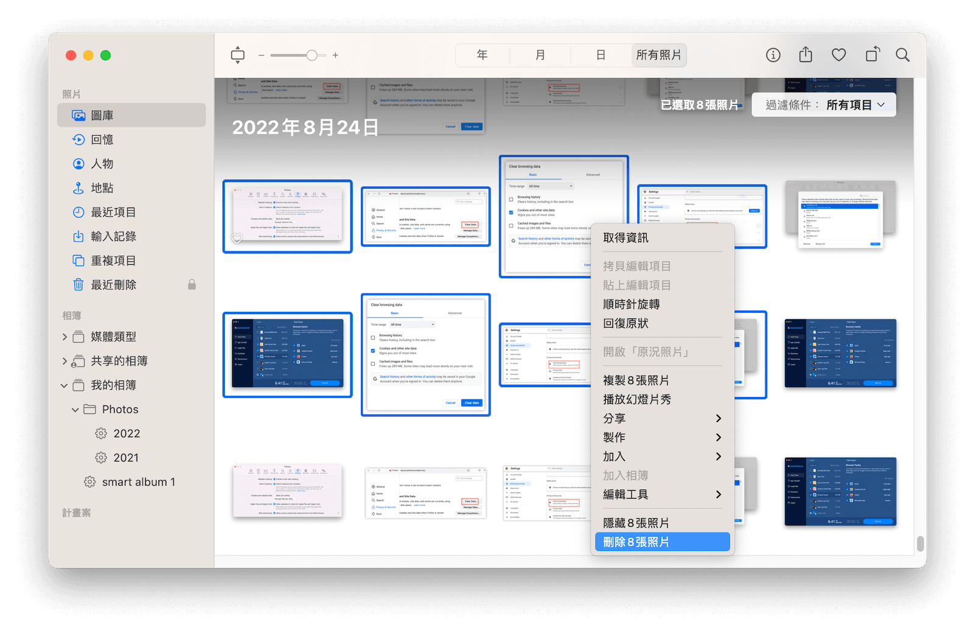
Task: Click the 我的相簿 row
Action: tap(132, 385)
